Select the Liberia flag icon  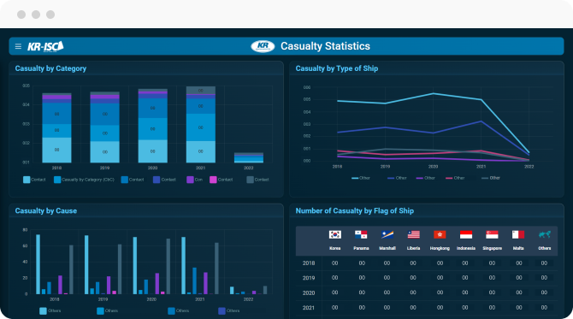point(413,234)
